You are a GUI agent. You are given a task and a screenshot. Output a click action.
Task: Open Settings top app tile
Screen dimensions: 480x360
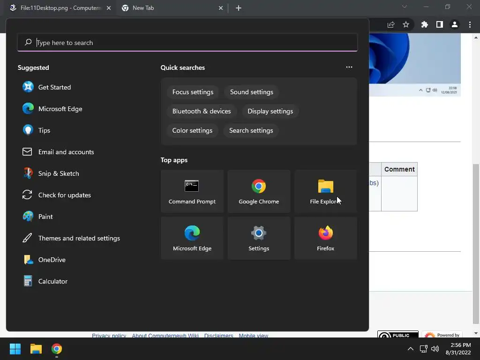point(259,238)
